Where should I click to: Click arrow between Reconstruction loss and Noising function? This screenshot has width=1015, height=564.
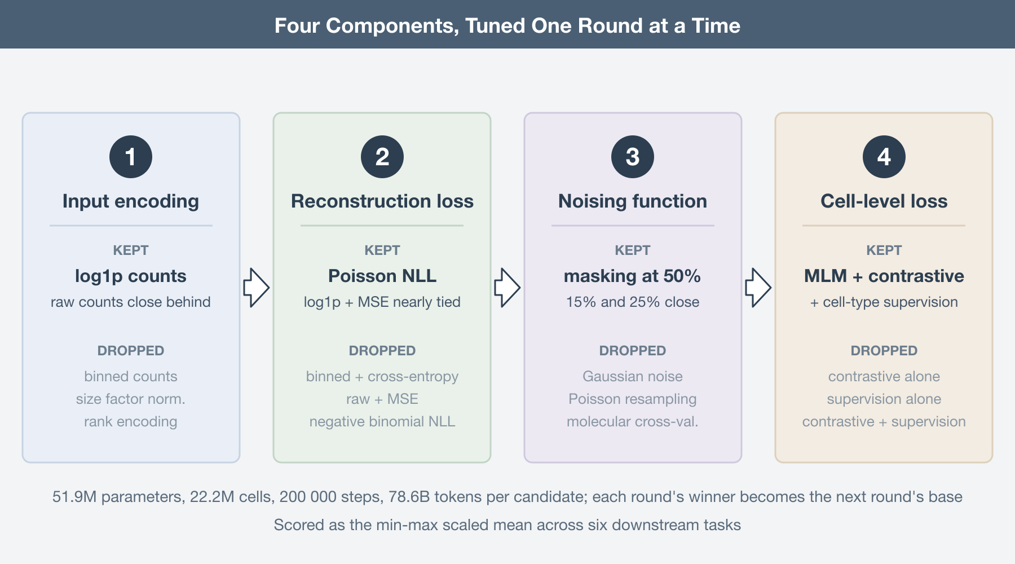click(x=507, y=288)
